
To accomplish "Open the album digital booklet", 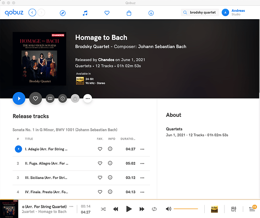I will click(x=50, y=99).
